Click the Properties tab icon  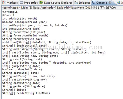22,3
